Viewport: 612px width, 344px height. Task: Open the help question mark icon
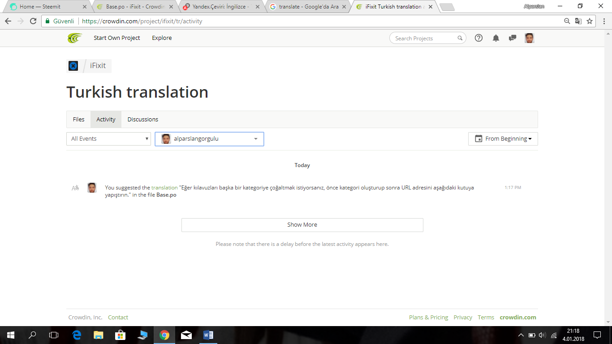coord(478,38)
